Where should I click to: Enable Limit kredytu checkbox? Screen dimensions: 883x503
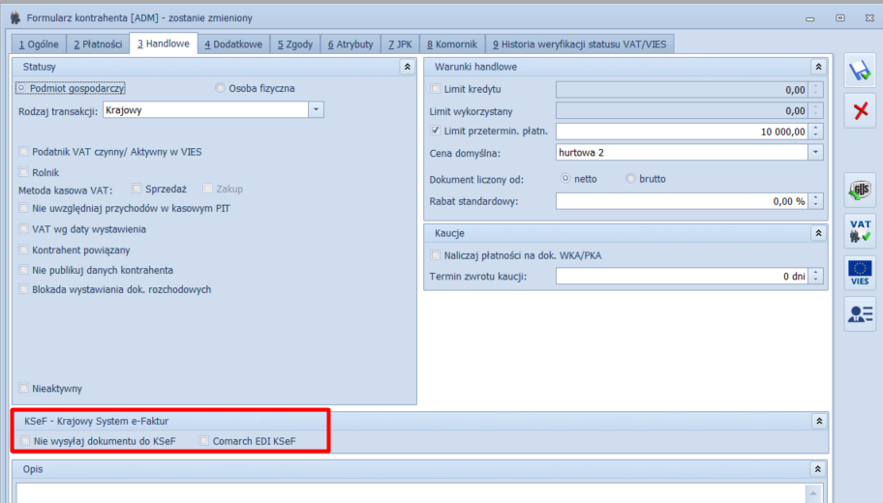(436, 89)
